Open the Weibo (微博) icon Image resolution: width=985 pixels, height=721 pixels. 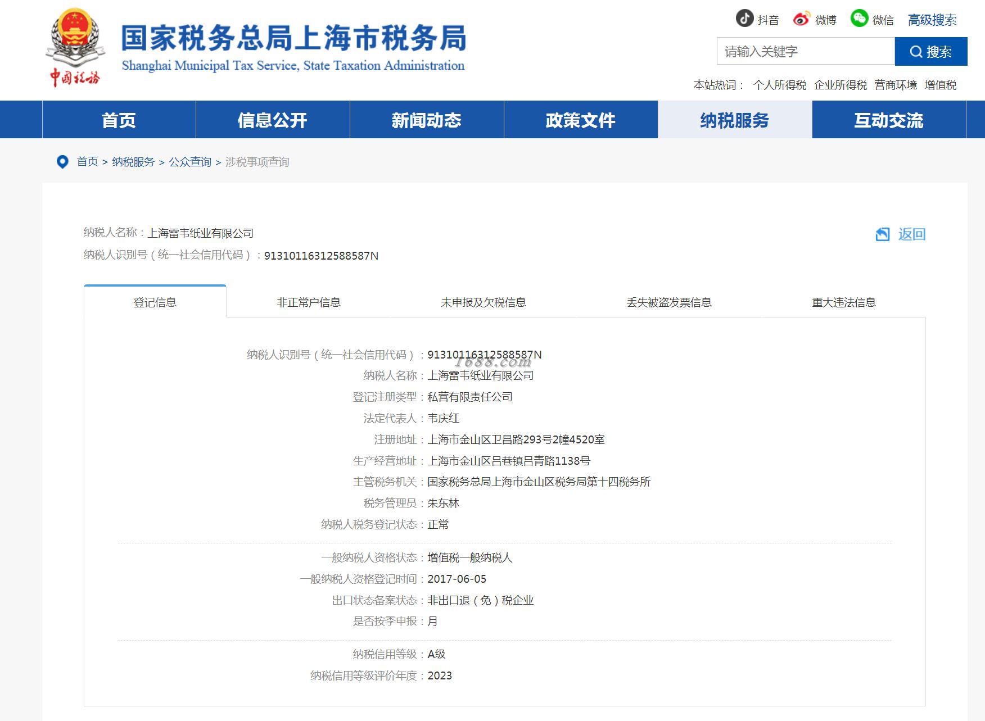click(x=802, y=19)
